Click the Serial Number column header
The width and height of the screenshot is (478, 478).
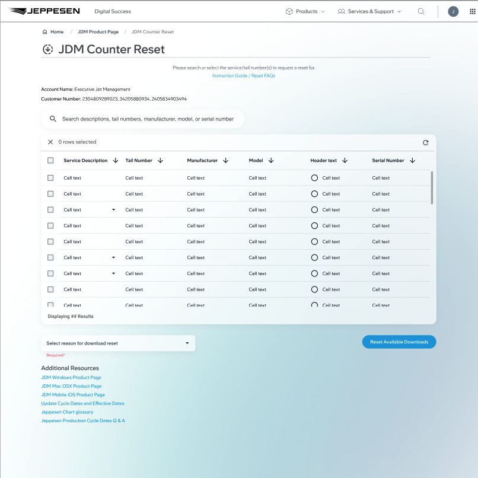[388, 160]
